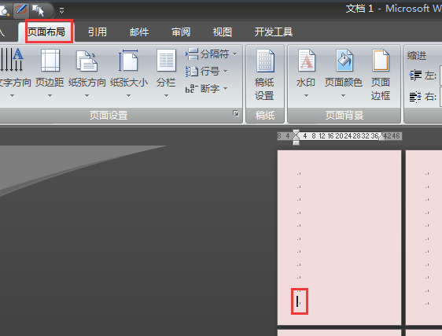Click inside the second page thumbnail
442x336 pixels.
point(424,238)
